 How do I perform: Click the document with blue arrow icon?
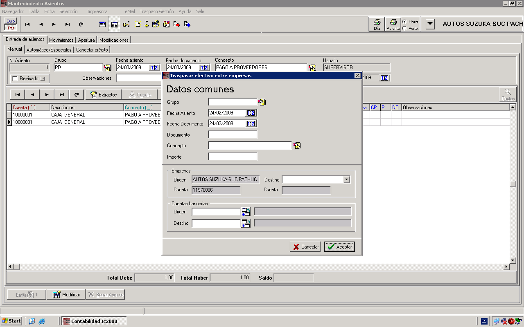pyautogui.click(x=187, y=25)
